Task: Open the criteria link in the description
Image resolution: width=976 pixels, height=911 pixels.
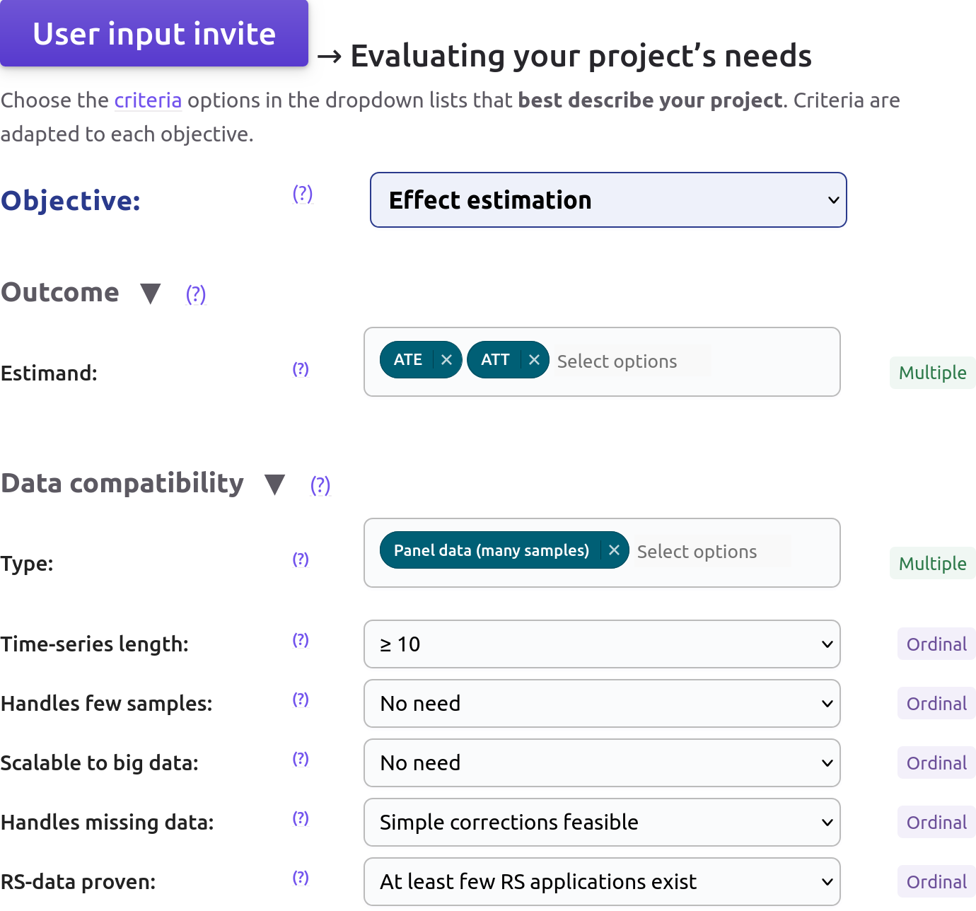Action: pos(148,100)
